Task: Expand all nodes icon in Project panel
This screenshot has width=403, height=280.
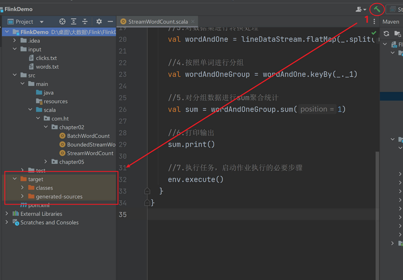Action: click(73, 21)
